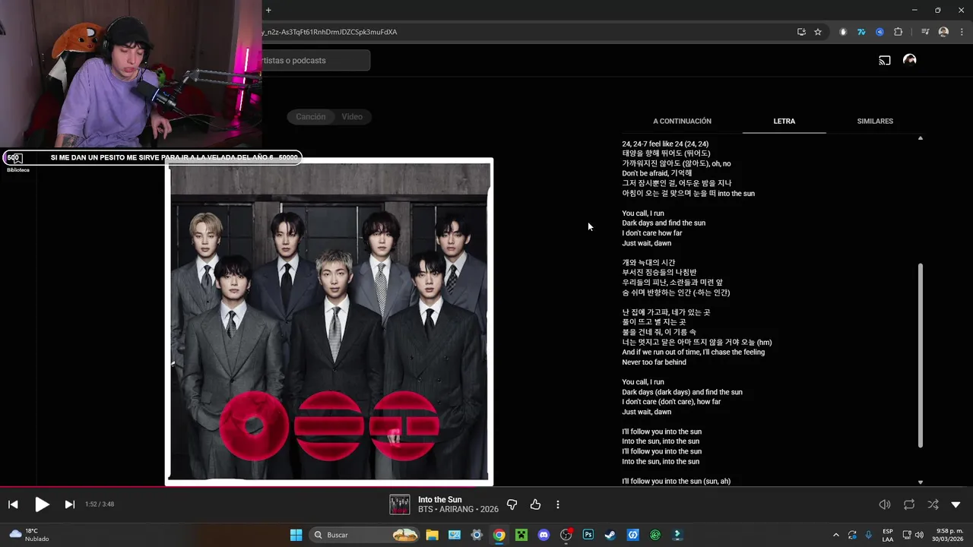Viewport: 973px width, 547px height.
Task: Open File Explorer from the taskbar
Action: tap(432, 535)
